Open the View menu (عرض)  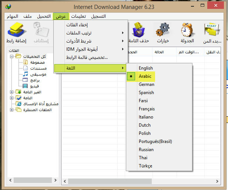click(61, 16)
